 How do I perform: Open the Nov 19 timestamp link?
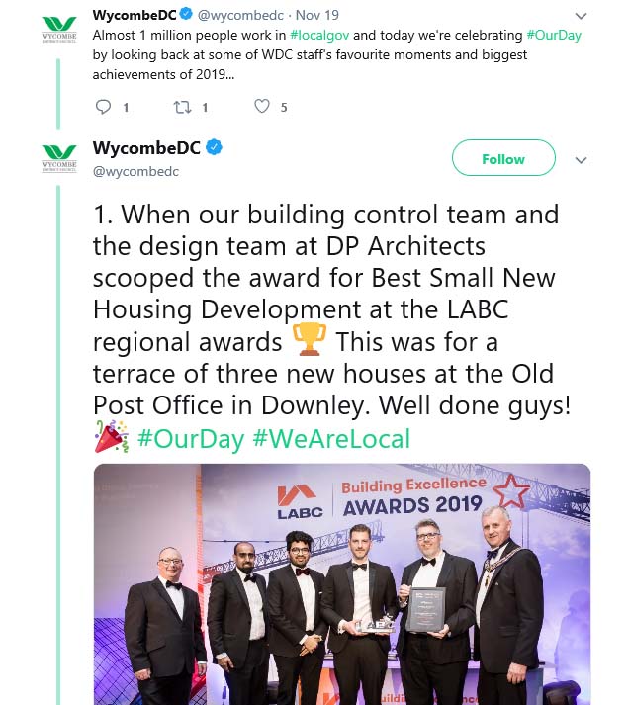tap(317, 15)
